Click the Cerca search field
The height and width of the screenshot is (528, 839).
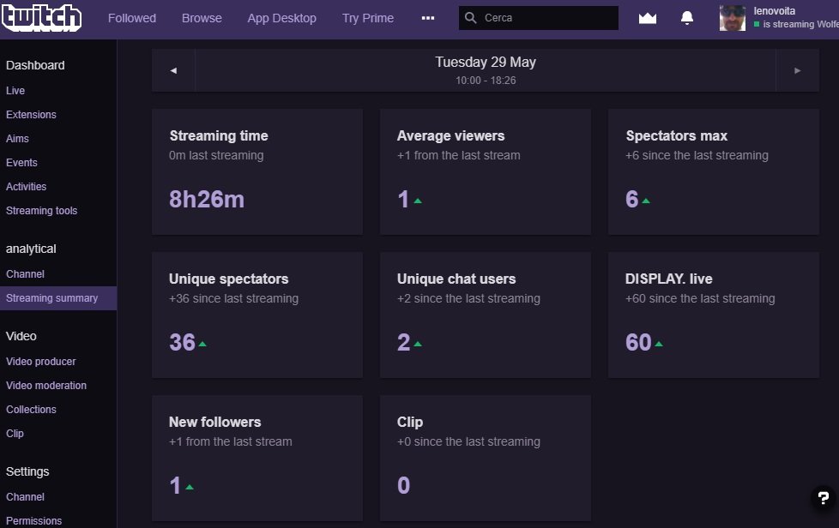[538, 18]
